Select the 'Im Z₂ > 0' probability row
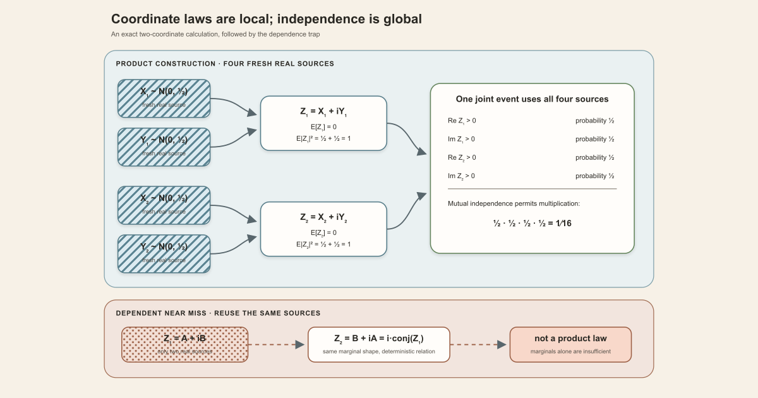 [532, 176]
